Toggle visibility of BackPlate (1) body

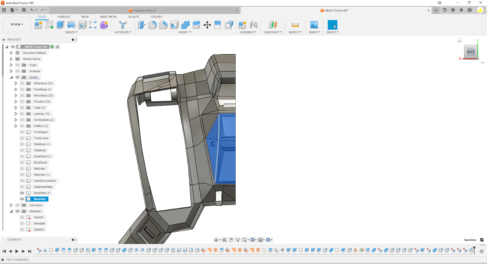coord(22,193)
